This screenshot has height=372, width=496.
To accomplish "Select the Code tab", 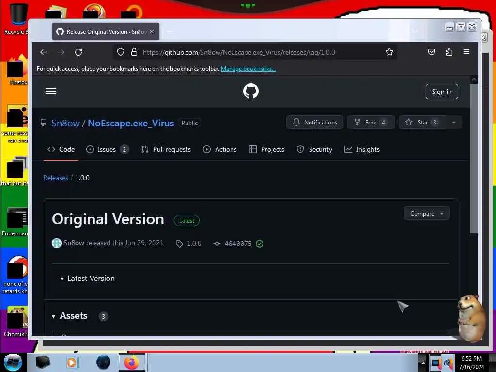I will click(61, 149).
